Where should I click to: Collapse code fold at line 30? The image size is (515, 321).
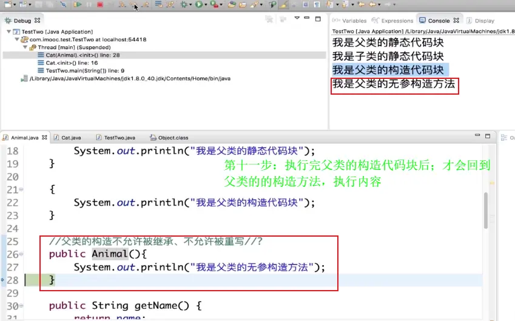tap(21, 306)
